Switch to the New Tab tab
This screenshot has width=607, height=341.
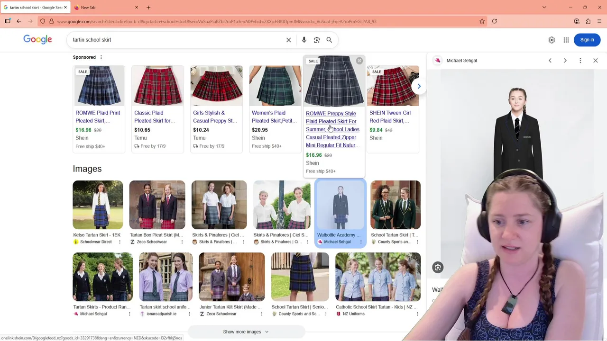coord(106,8)
